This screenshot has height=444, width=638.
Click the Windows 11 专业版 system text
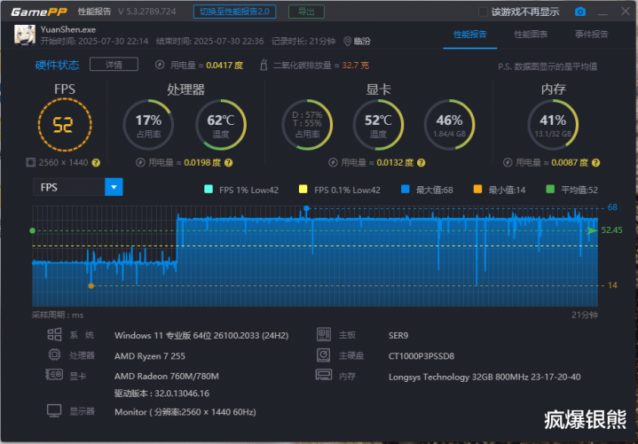(201, 336)
